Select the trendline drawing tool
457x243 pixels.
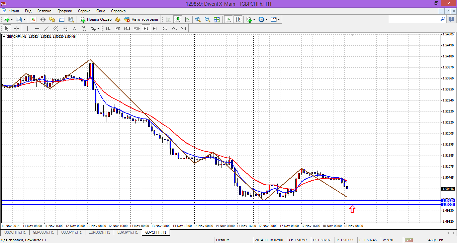47,28
